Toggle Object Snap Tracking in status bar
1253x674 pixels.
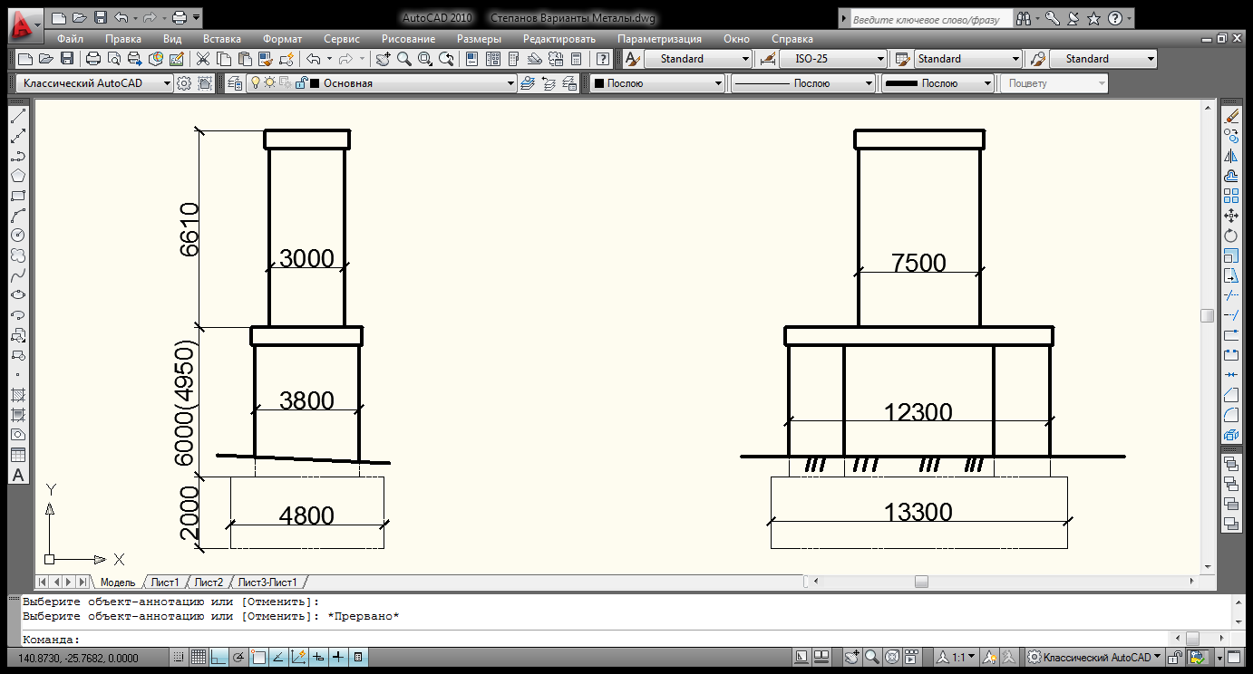point(278,657)
